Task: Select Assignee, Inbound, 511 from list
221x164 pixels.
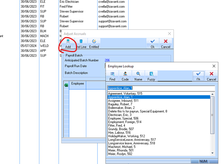Action: 123,100
